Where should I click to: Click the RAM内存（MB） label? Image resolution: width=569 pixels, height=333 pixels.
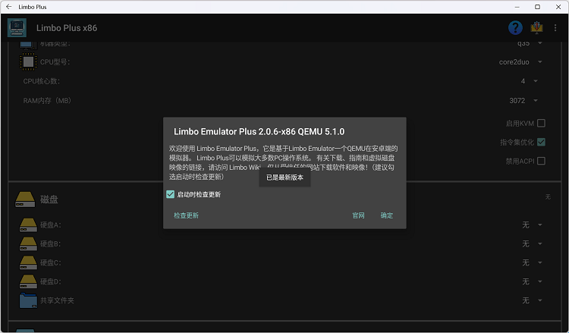[x=47, y=100]
